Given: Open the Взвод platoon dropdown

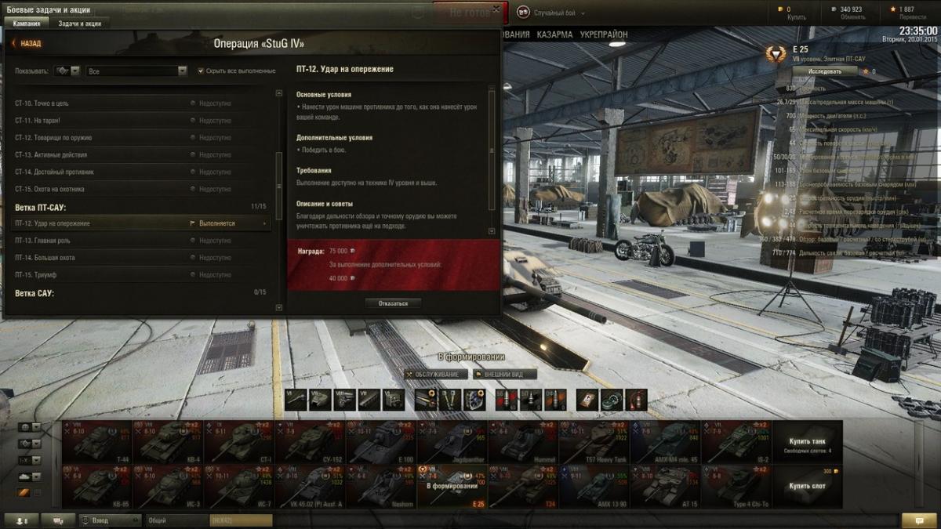Looking at the screenshot, I should coord(109,520).
